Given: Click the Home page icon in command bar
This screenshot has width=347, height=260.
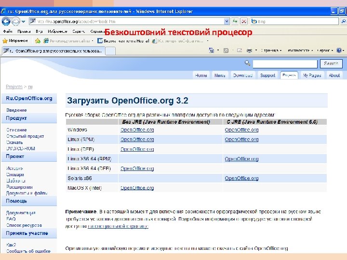Looking at the screenshot, I should [x=212, y=51].
